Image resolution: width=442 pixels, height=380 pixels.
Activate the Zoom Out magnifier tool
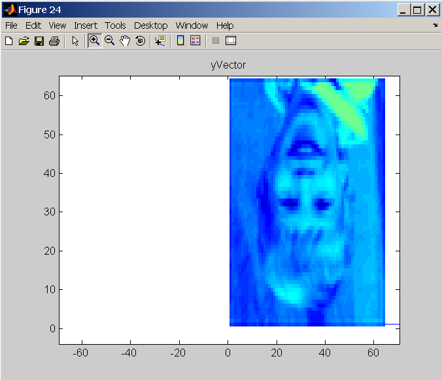(109, 41)
